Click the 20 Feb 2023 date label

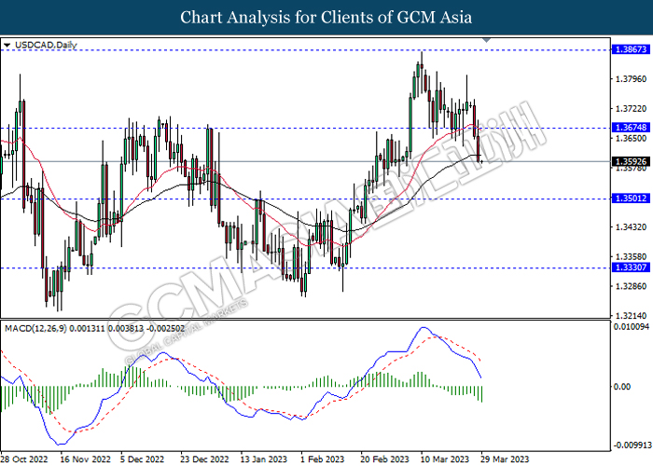384,459
